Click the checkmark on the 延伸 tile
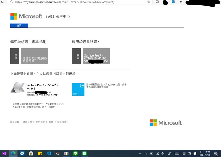The height and width of the screenshot is (157, 221). tap(82, 86)
